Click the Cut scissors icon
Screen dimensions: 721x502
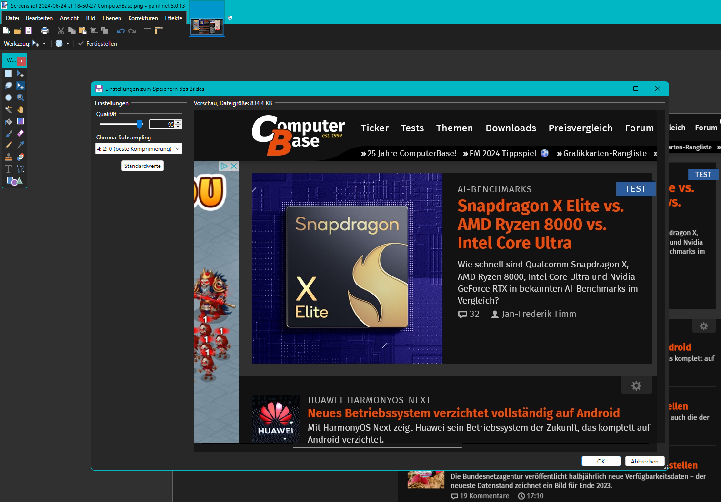pos(61,30)
